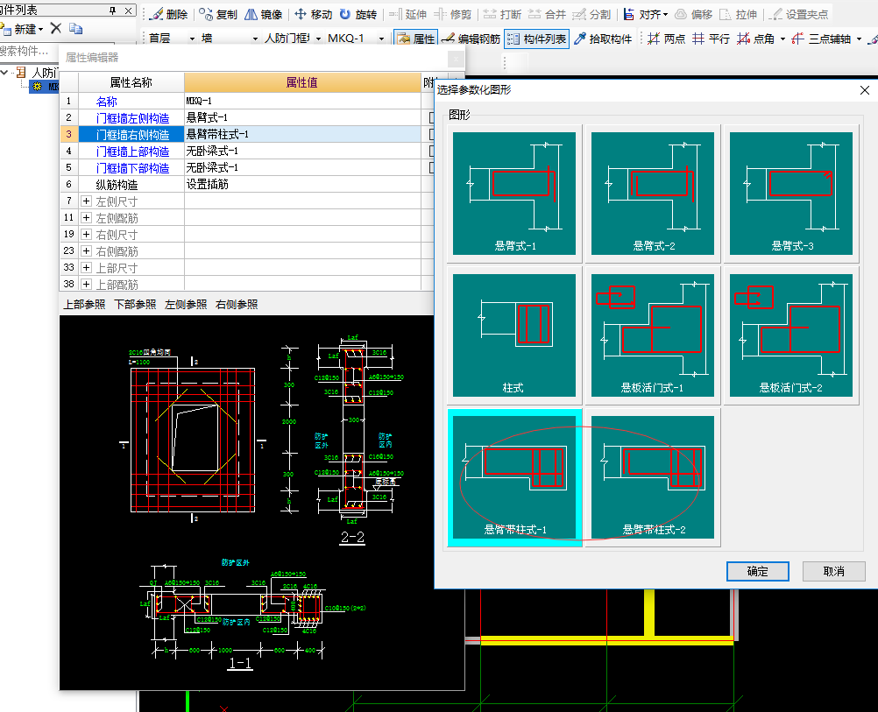The height and width of the screenshot is (712, 878).
Task: Click the 搜索构件 search field
Action: click(28, 52)
